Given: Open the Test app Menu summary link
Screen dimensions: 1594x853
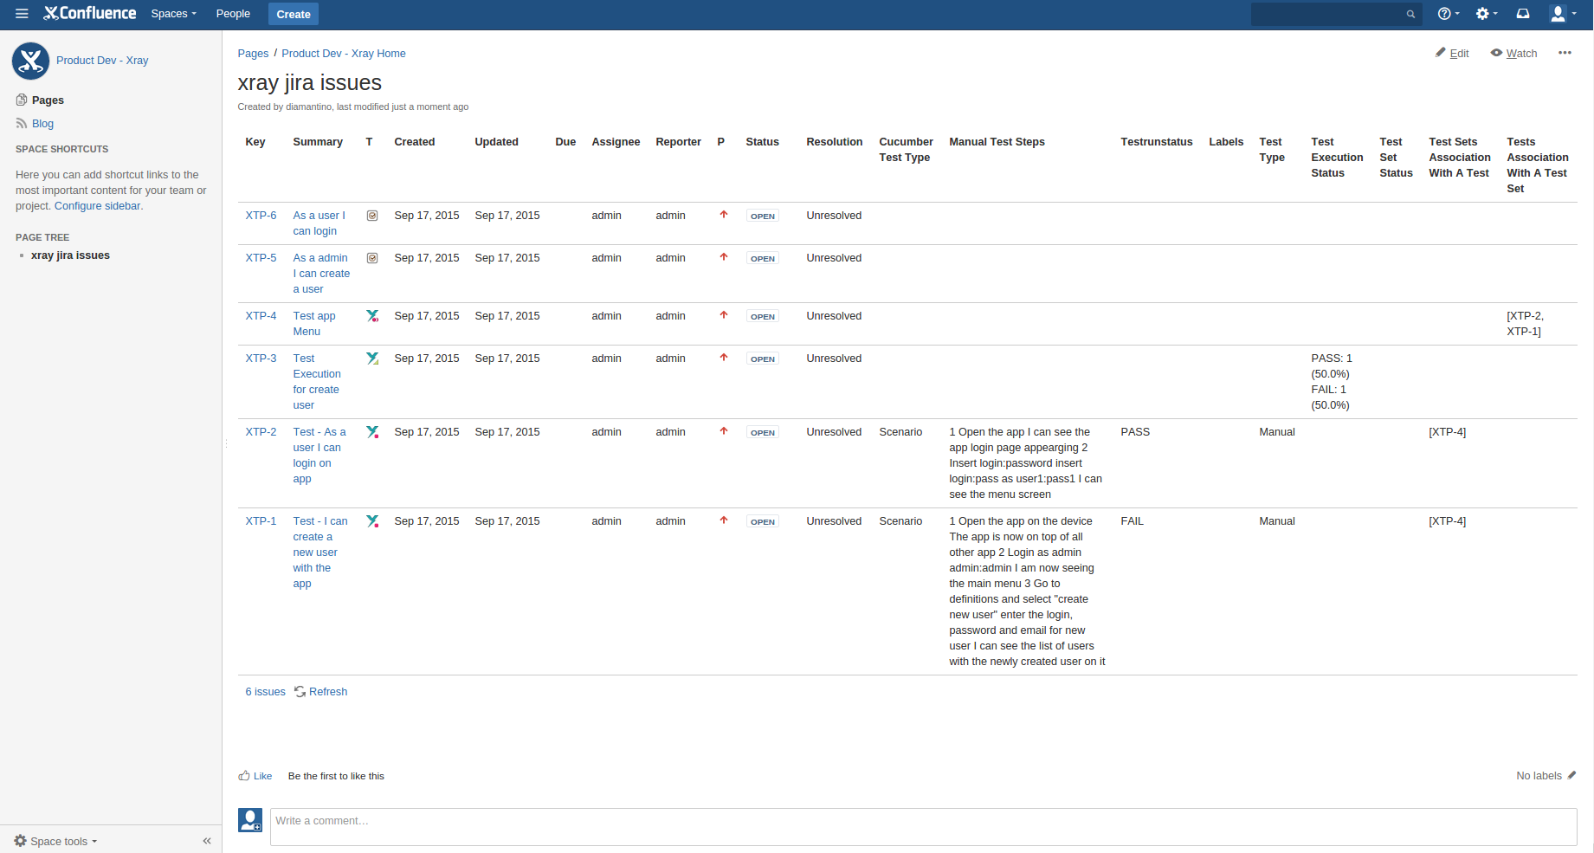Looking at the screenshot, I should coord(314,324).
